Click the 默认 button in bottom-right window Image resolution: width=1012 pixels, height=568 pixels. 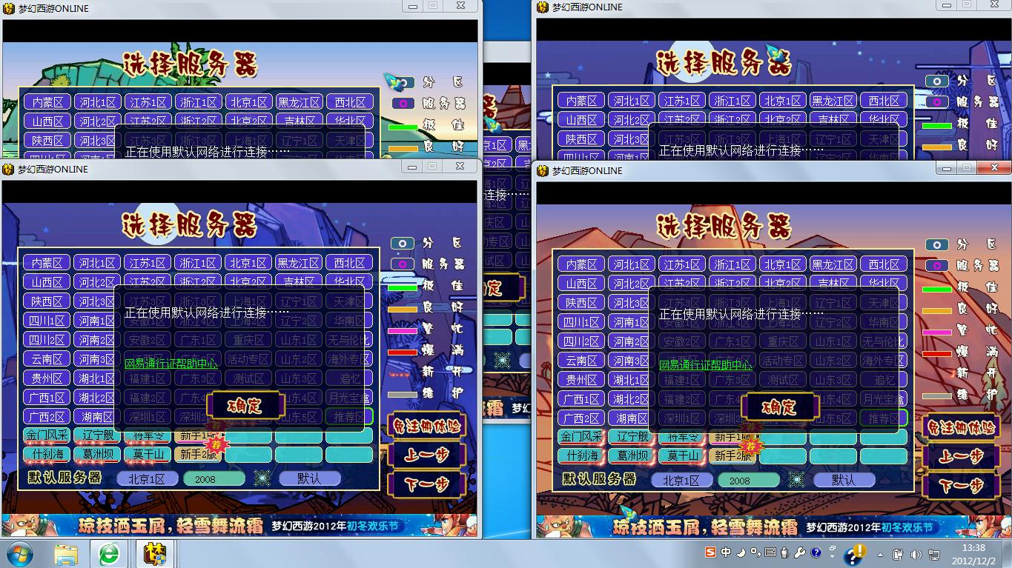(844, 480)
